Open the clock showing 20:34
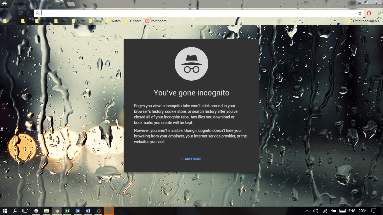This screenshot has height=215, width=383. click(363, 211)
